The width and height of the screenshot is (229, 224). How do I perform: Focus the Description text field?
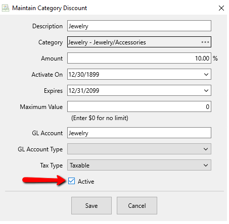click(x=139, y=26)
